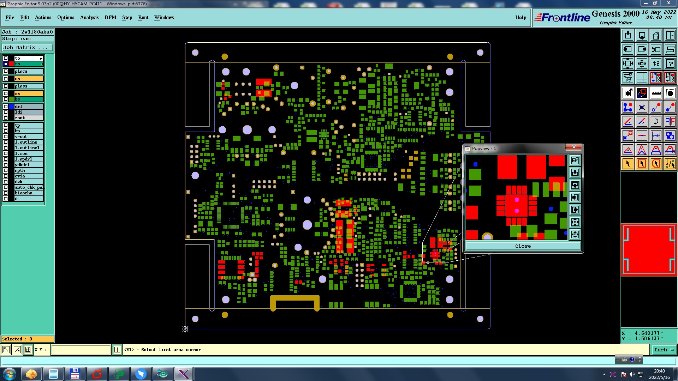Click the blue connected dots icon

coord(628,107)
